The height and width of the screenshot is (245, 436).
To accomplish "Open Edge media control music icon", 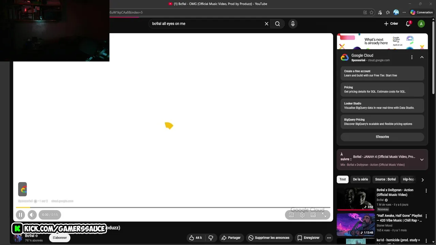I will 380,12.
